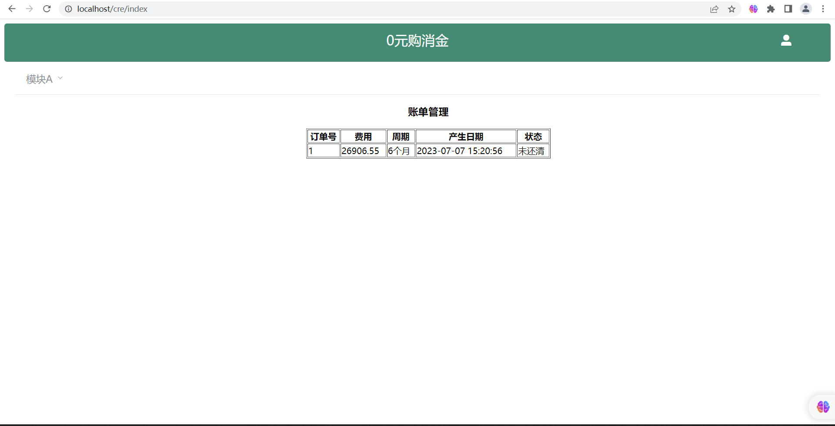The image size is (835, 426).
Task: View site information icon in address bar
Action: pos(68,9)
